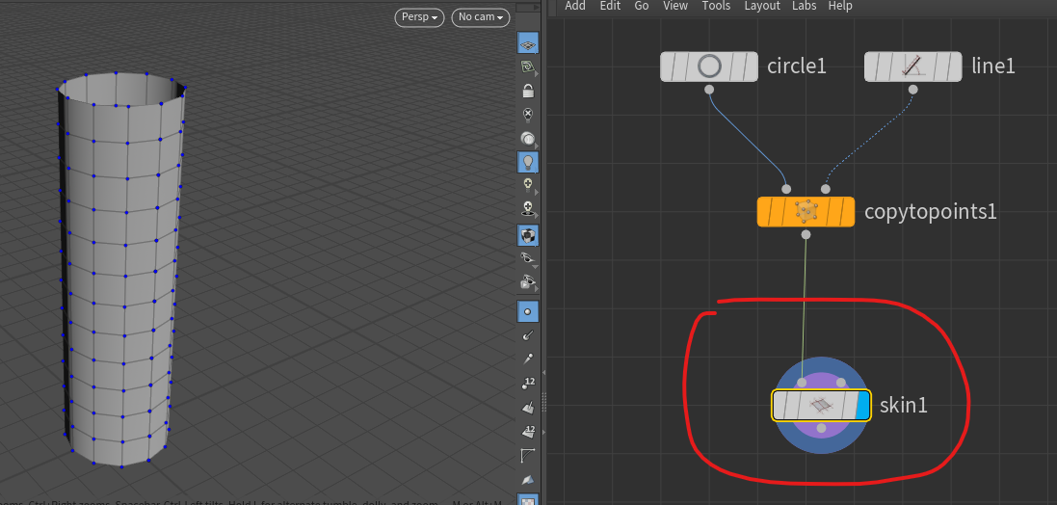1057x505 pixels.
Task: Click the right input connector of skin1
Action: 840,383
